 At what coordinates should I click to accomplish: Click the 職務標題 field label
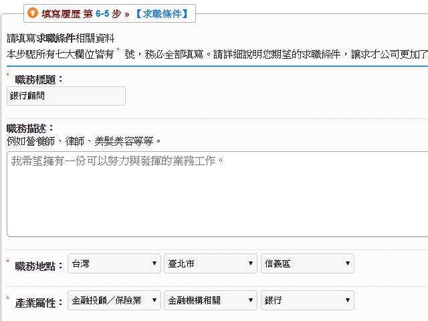point(39,80)
